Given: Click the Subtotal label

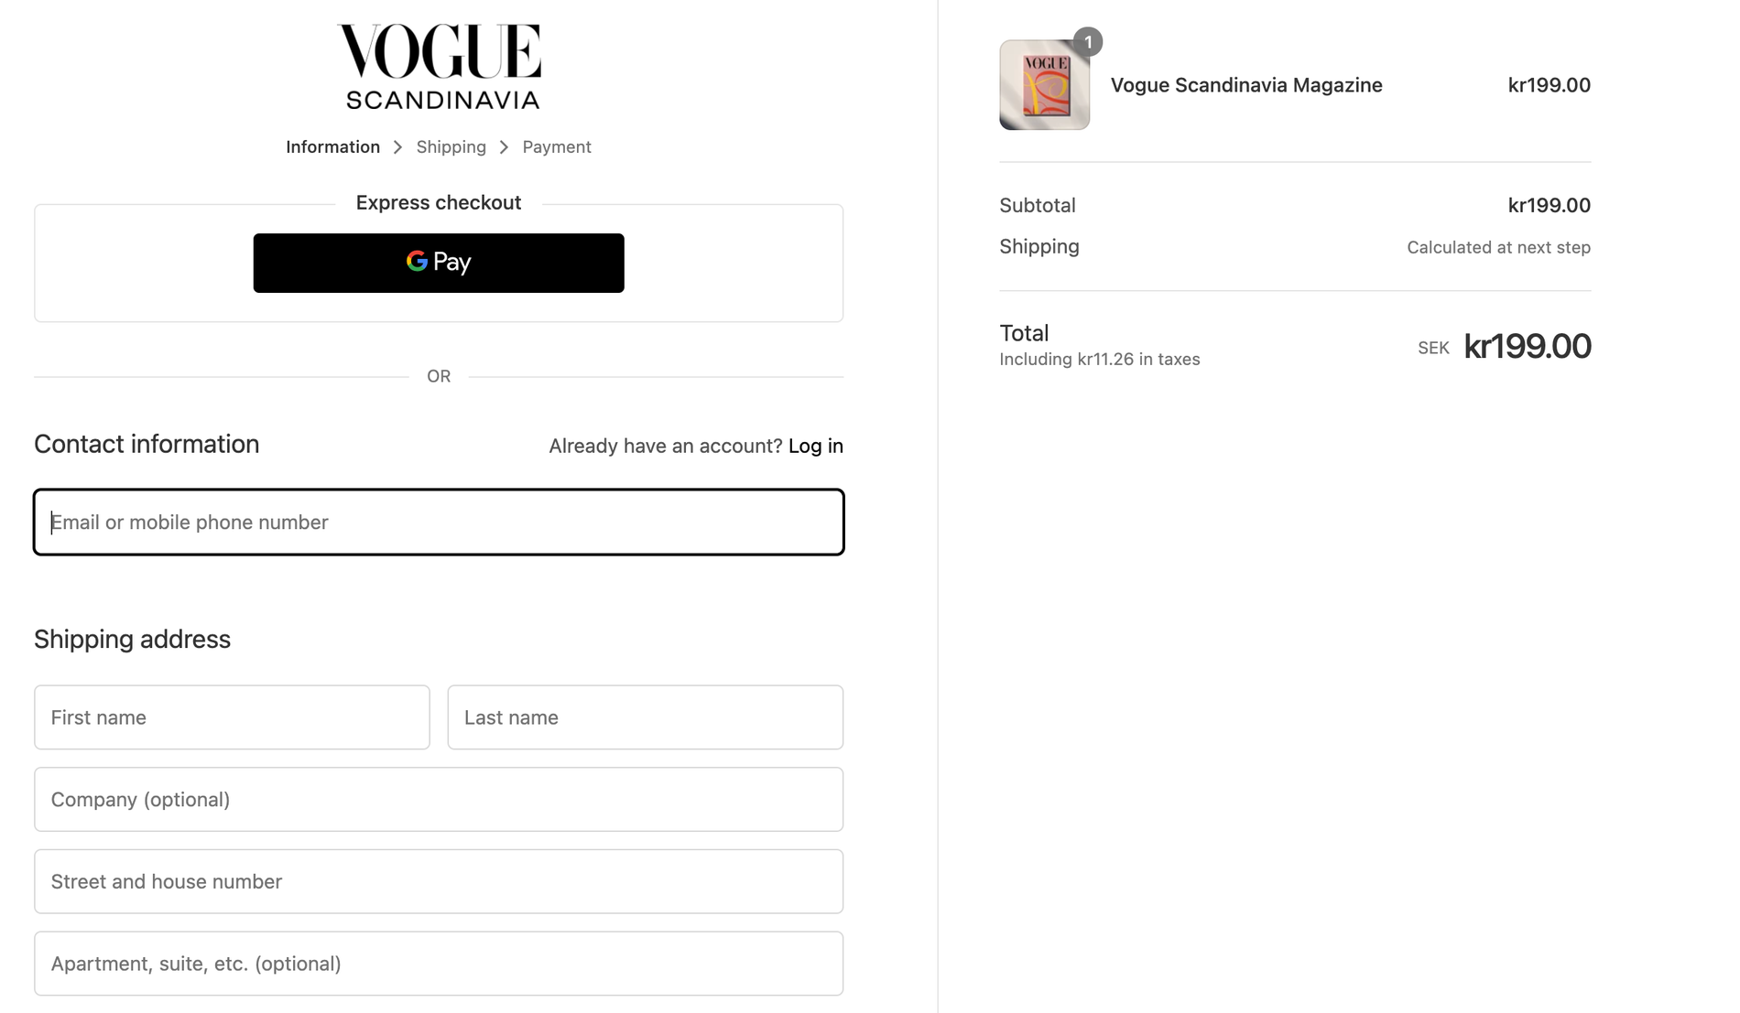Looking at the screenshot, I should [1038, 205].
